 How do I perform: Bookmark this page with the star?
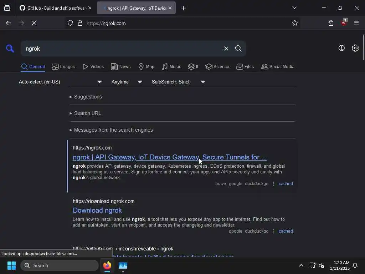295,23
